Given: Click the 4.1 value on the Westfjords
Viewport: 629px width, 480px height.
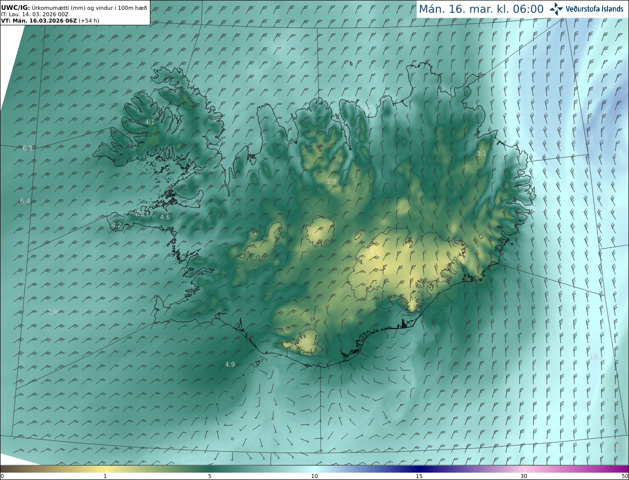Looking at the screenshot, I should point(150,122).
